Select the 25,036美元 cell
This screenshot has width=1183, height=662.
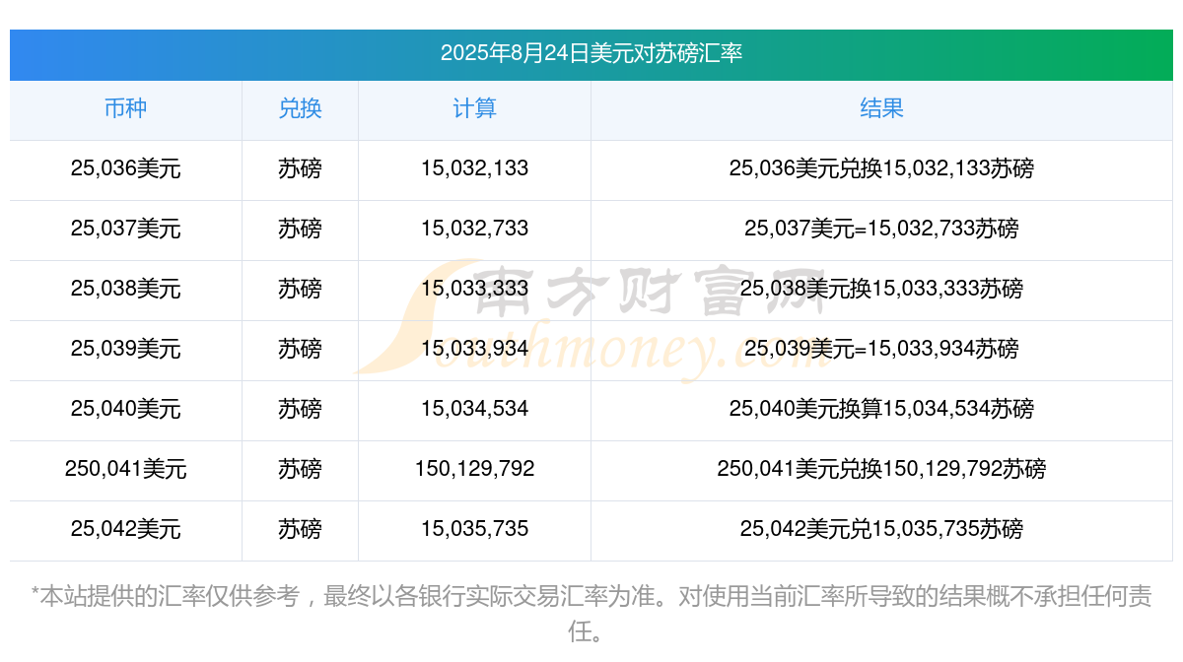[125, 168]
